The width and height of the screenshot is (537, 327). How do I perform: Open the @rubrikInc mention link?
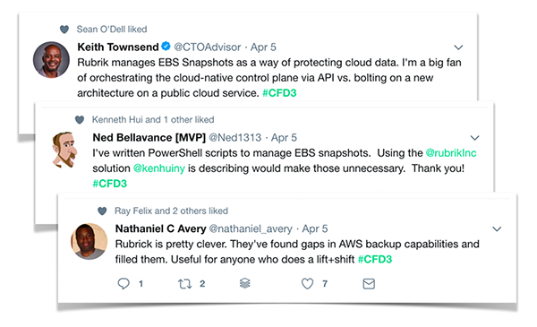(x=451, y=153)
